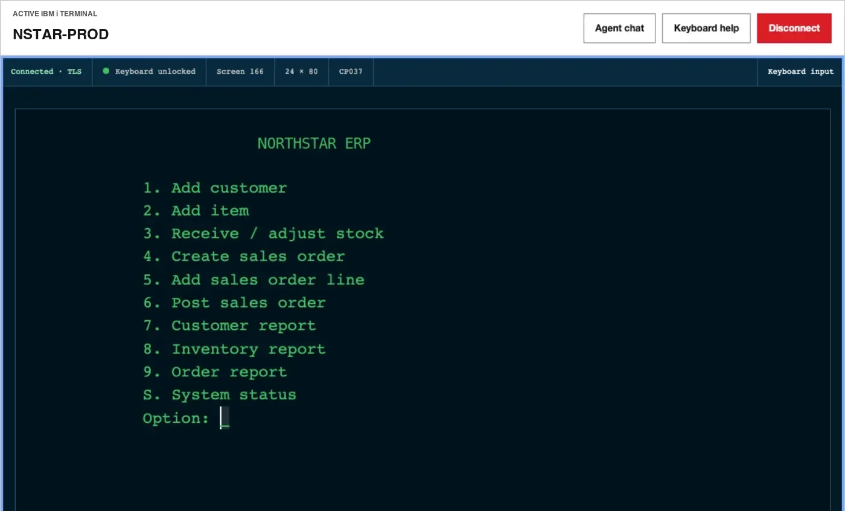Click the NSTAR-PROD session title
This screenshot has height=511, width=845.
pos(60,34)
